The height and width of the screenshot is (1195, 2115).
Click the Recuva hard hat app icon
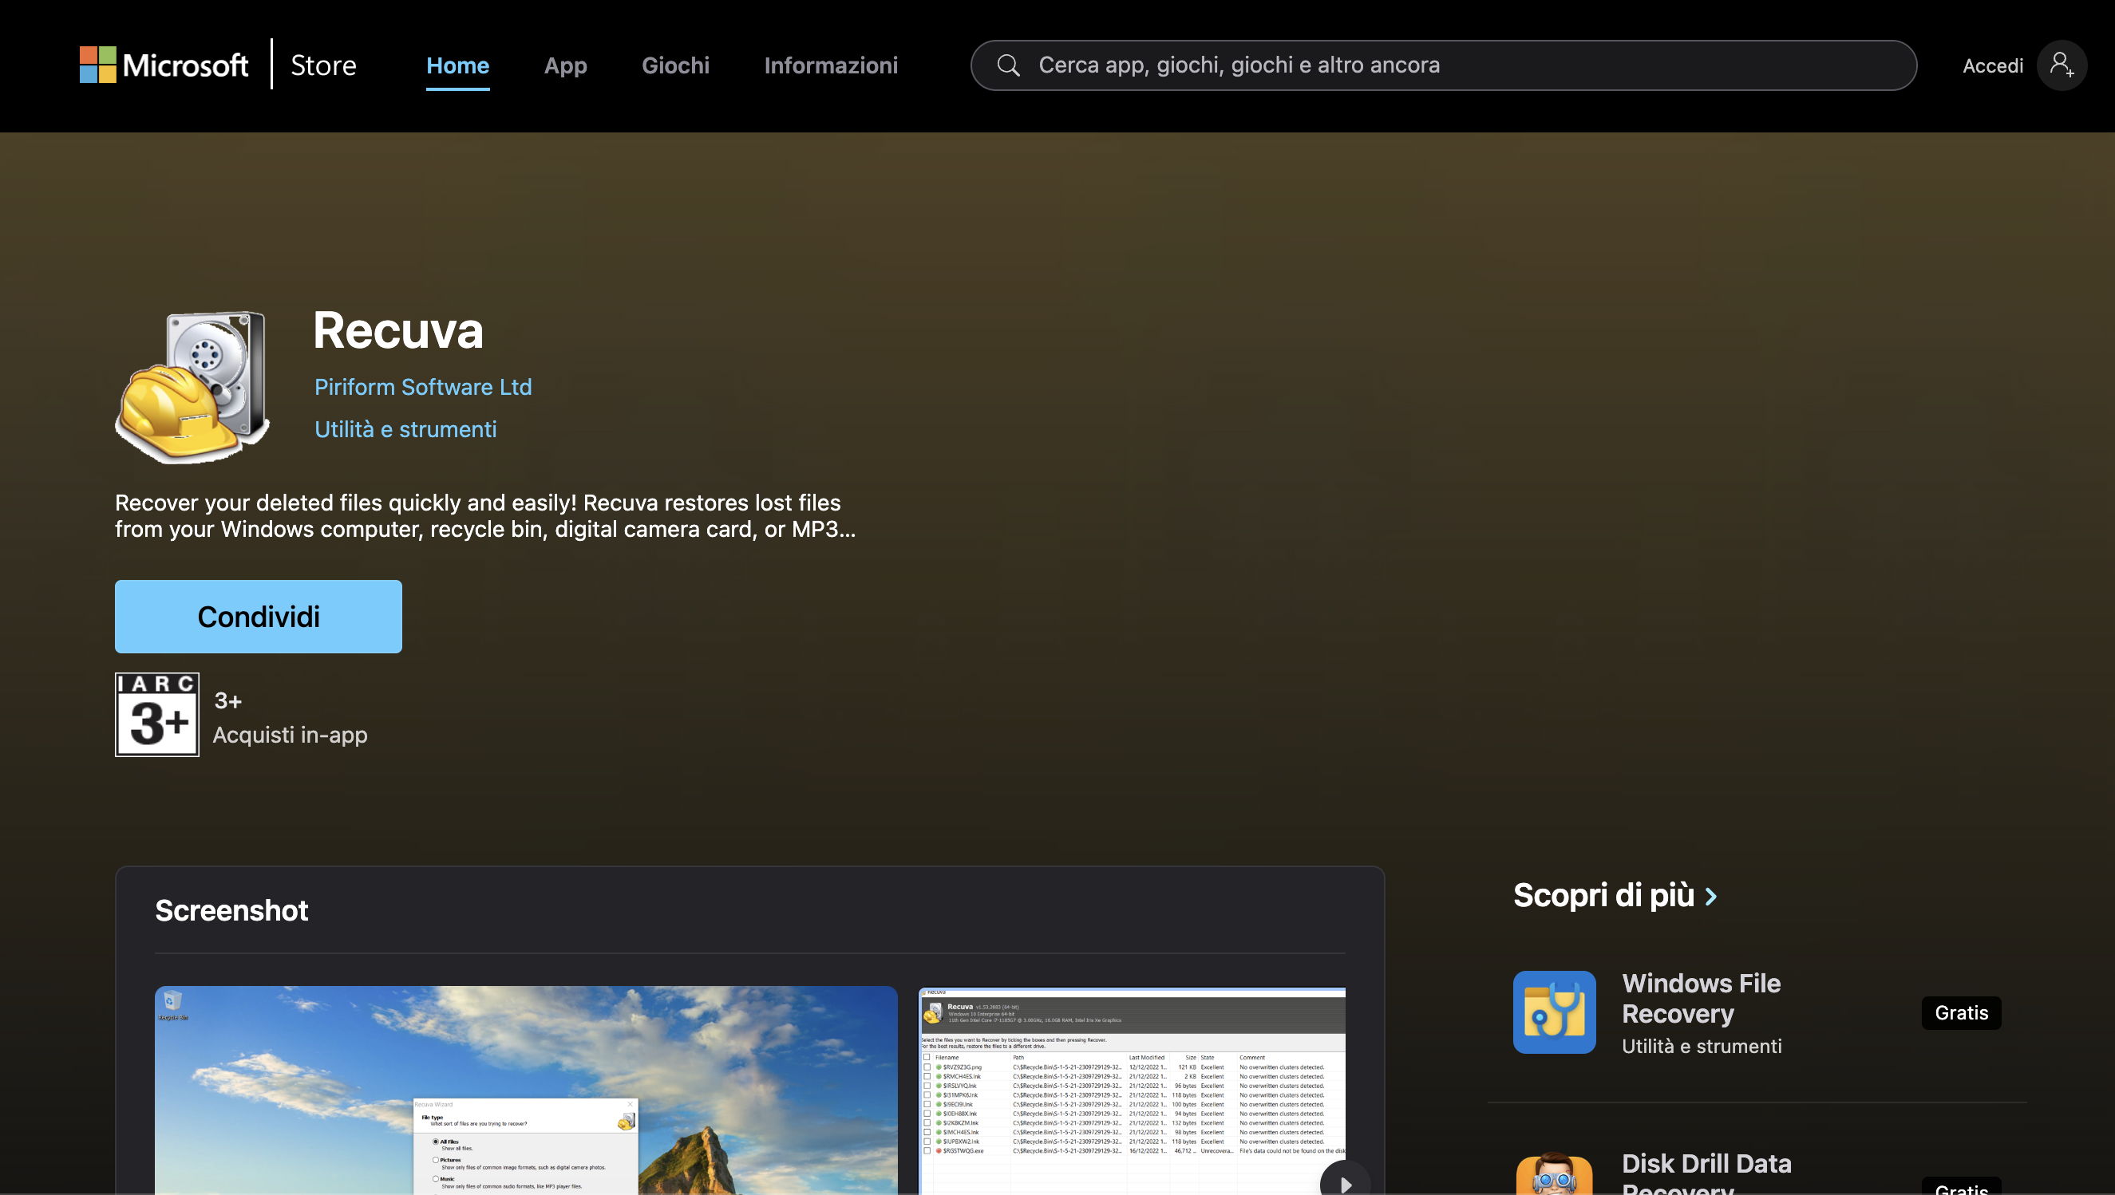194,387
